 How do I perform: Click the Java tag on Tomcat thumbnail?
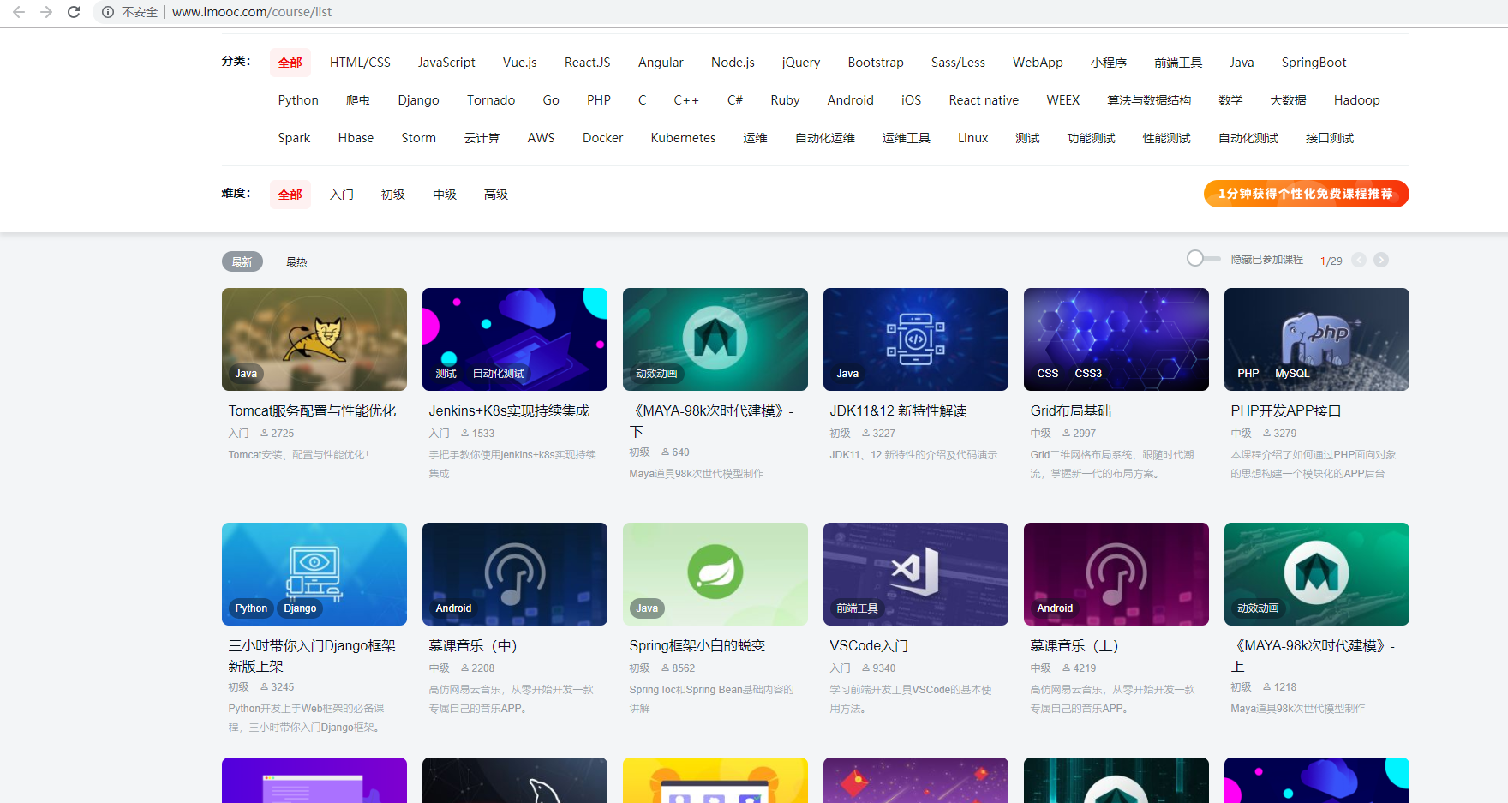coord(246,374)
